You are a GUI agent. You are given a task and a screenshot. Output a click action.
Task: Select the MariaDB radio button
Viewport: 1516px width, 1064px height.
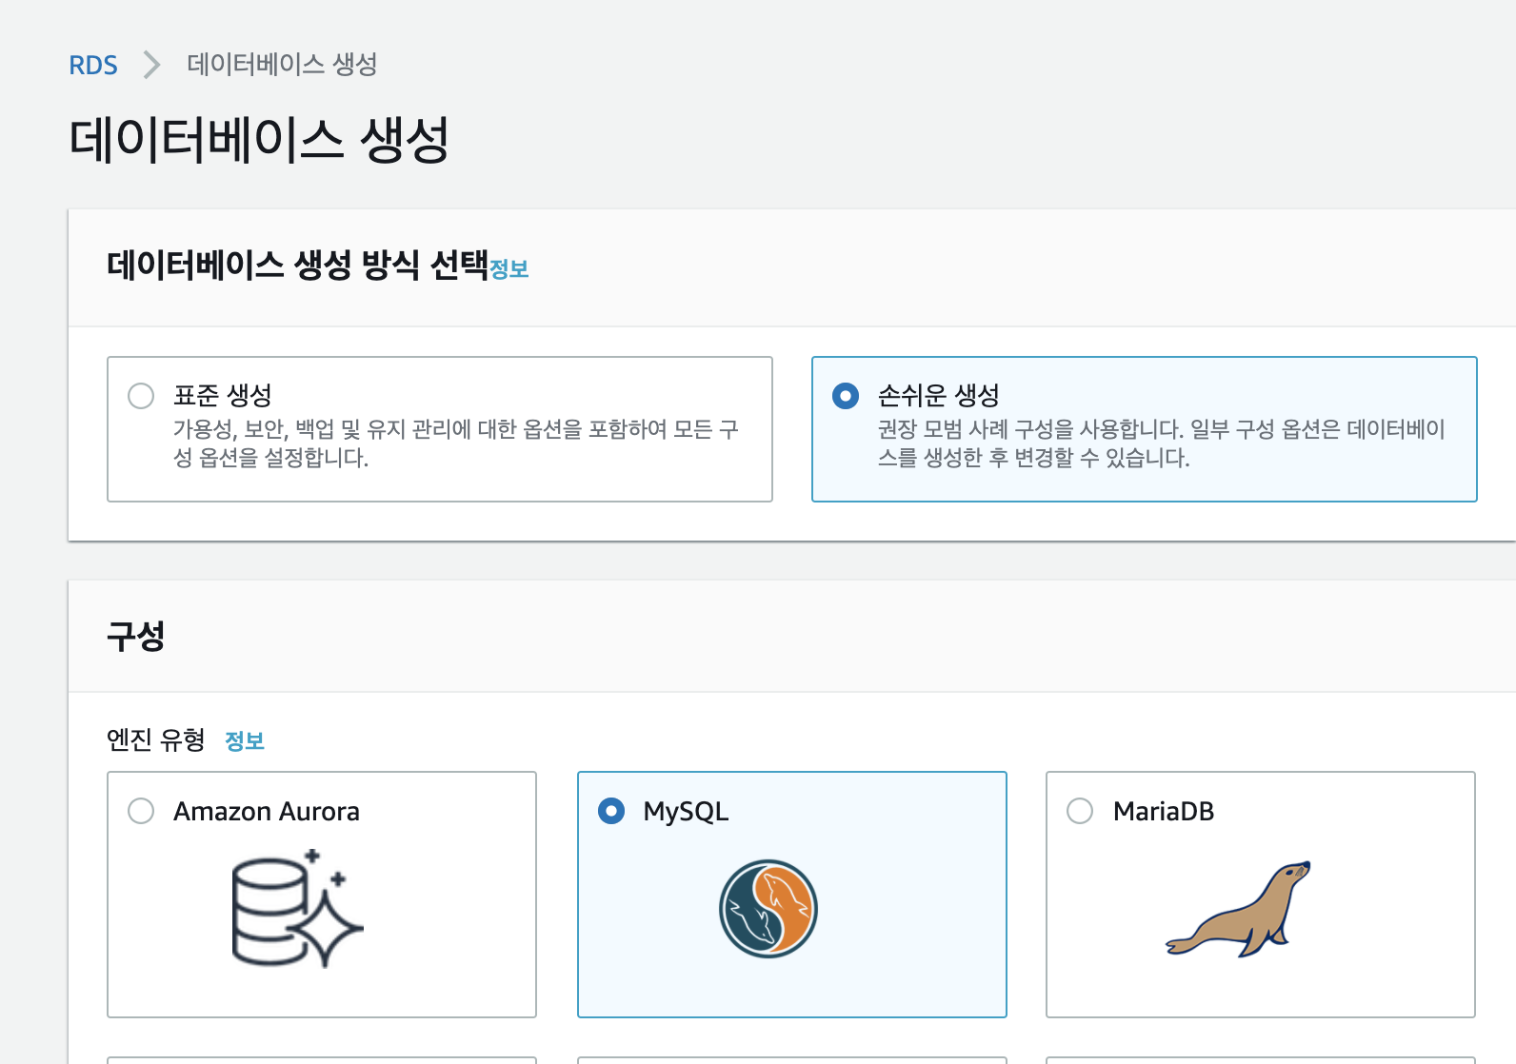click(x=1080, y=811)
